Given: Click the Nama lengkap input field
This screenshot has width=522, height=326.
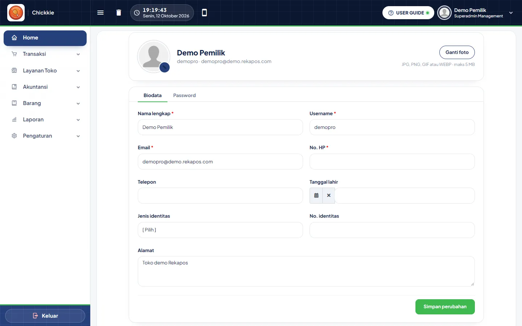Looking at the screenshot, I should [x=220, y=127].
